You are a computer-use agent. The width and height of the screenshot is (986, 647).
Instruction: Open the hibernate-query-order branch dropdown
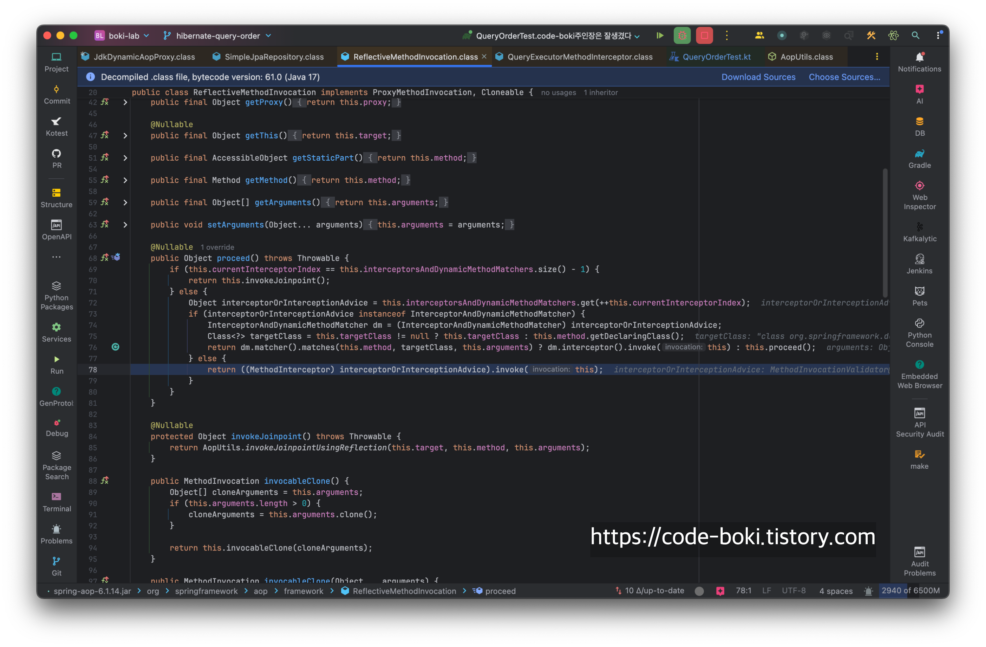pos(218,36)
